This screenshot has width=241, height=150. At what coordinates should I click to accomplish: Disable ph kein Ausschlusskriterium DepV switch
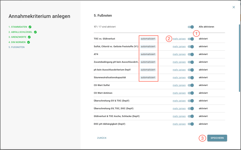tap(191, 70)
